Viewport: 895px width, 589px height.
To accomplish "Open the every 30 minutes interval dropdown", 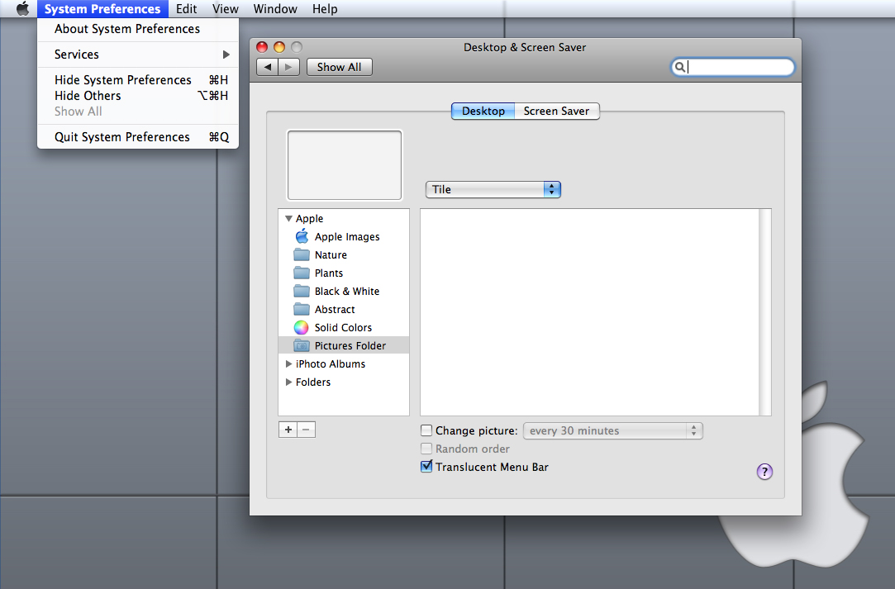I will coord(613,431).
